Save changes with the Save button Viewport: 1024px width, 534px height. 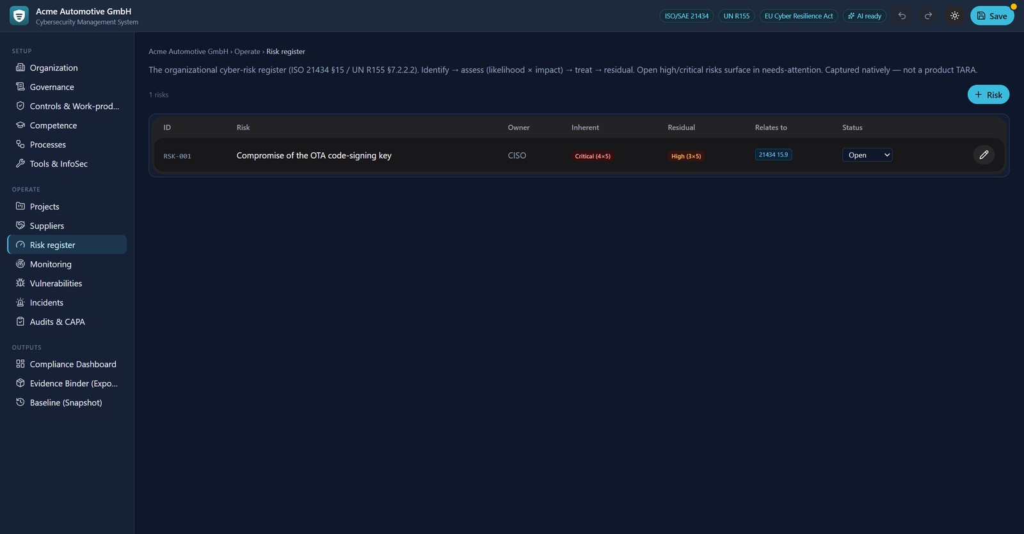[992, 16]
